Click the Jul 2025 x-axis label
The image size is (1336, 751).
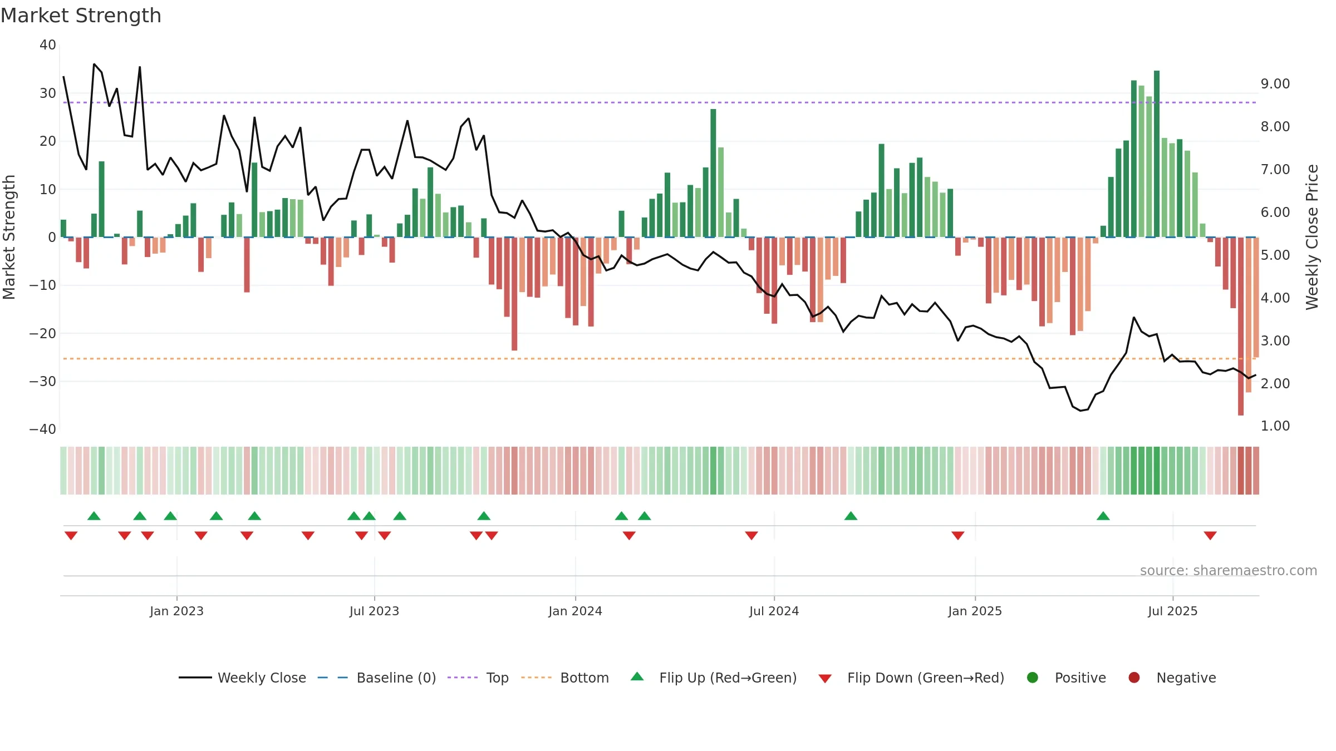1172,611
